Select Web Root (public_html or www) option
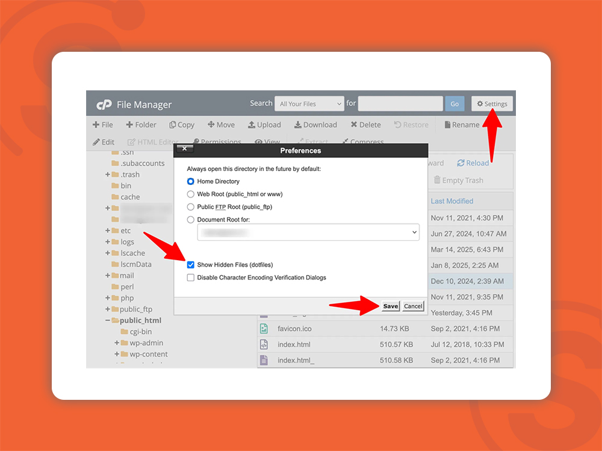 click(x=190, y=194)
